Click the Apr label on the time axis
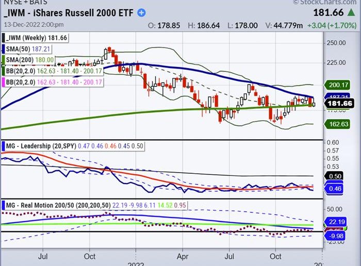This screenshot has height=266, width=361. coord(183,256)
